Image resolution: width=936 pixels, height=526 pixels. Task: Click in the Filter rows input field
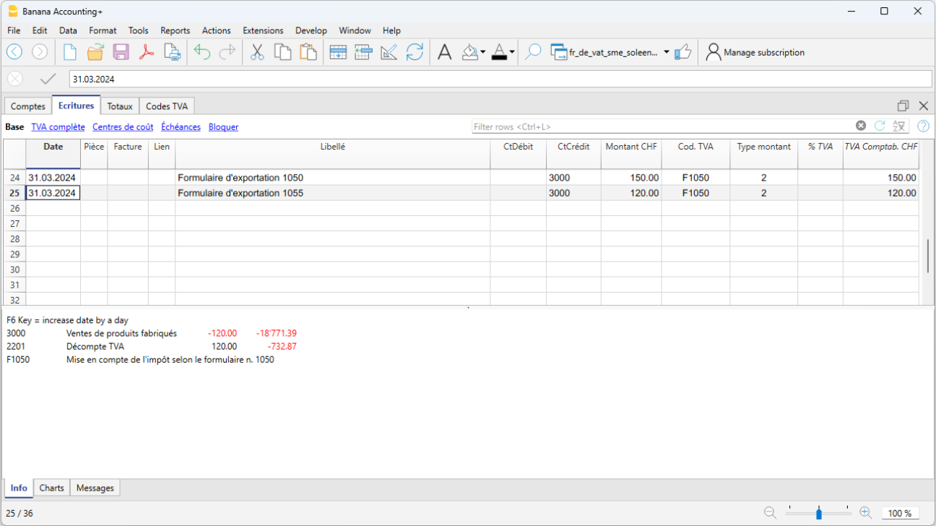point(662,126)
